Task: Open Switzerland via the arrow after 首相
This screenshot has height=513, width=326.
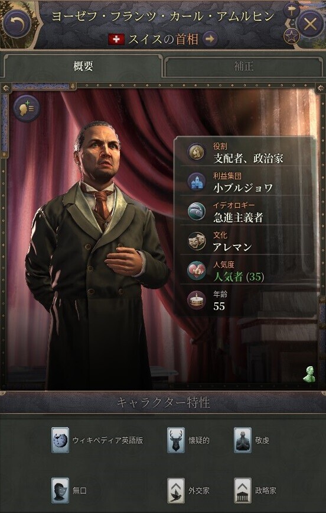Action: click(210, 39)
